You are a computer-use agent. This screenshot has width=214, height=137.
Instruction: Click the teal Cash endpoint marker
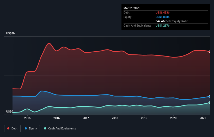[x=210, y=103]
